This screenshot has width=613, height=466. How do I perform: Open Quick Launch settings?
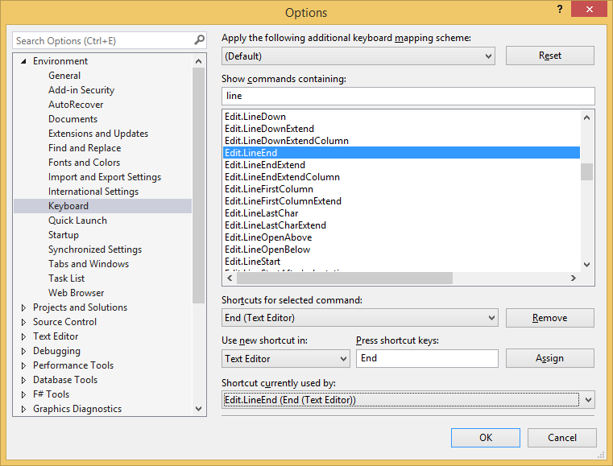pyautogui.click(x=77, y=221)
